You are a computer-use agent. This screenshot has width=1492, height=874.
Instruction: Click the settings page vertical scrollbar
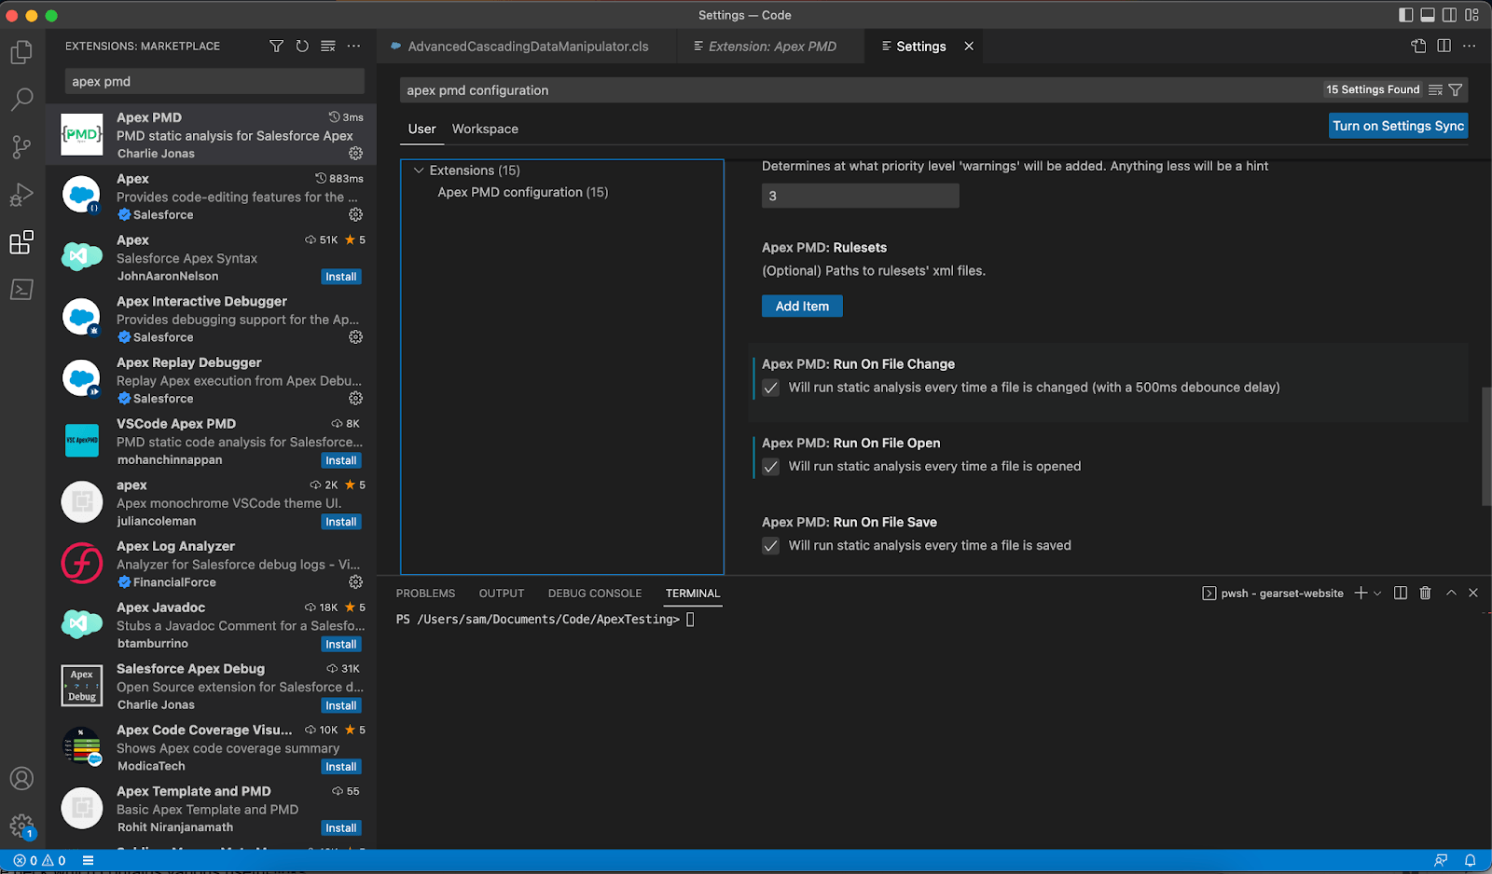pos(1485,445)
